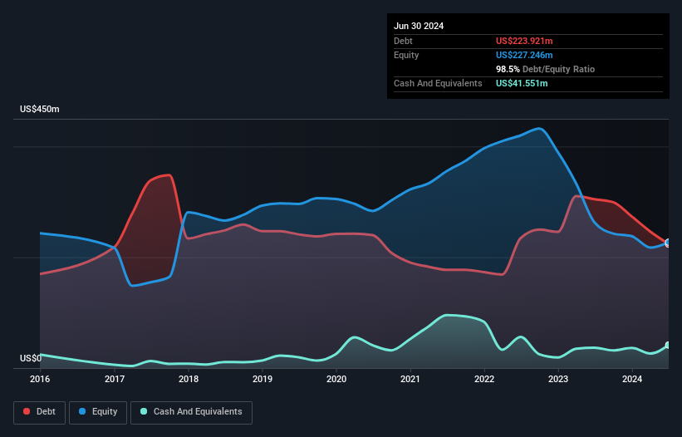Click the teal Cash legend dot
The height and width of the screenshot is (437, 682).
pyautogui.click(x=144, y=411)
